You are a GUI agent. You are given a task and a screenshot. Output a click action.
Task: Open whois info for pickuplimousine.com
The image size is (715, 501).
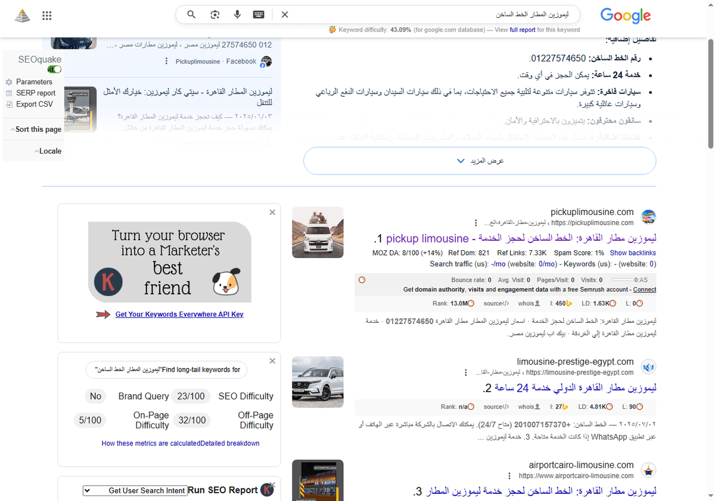tap(528, 303)
